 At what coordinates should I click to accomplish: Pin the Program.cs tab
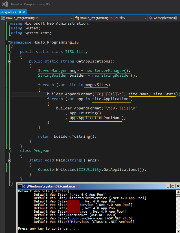[x=20, y=12]
